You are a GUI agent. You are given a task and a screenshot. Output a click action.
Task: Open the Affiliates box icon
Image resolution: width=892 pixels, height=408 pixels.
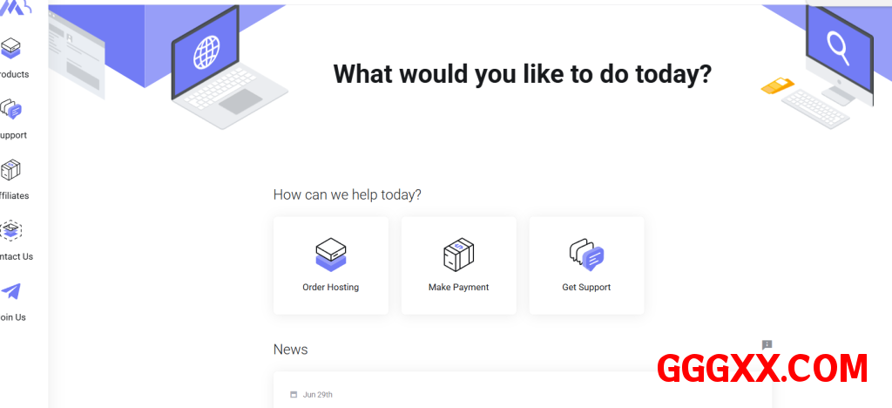(x=11, y=170)
